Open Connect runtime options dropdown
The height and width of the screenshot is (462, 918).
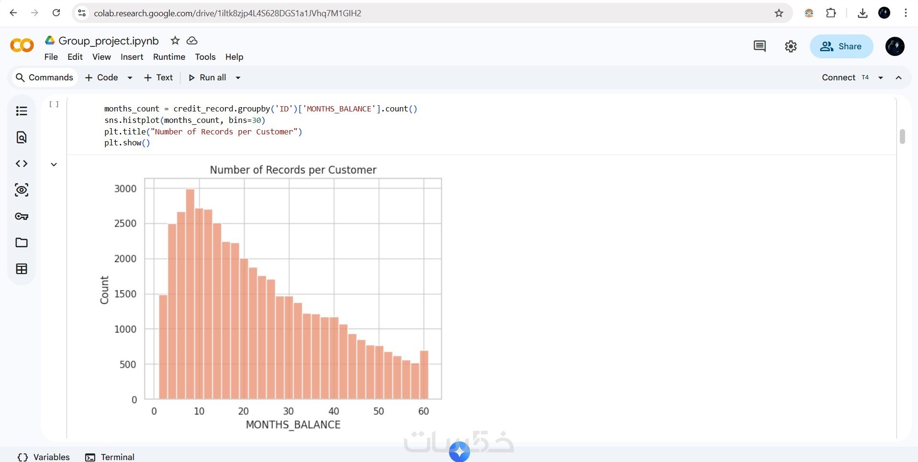[x=881, y=78]
